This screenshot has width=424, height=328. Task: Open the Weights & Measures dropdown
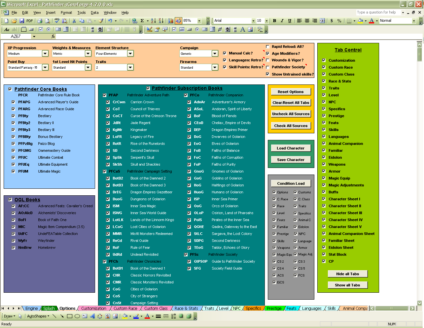click(x=88, y=53)
